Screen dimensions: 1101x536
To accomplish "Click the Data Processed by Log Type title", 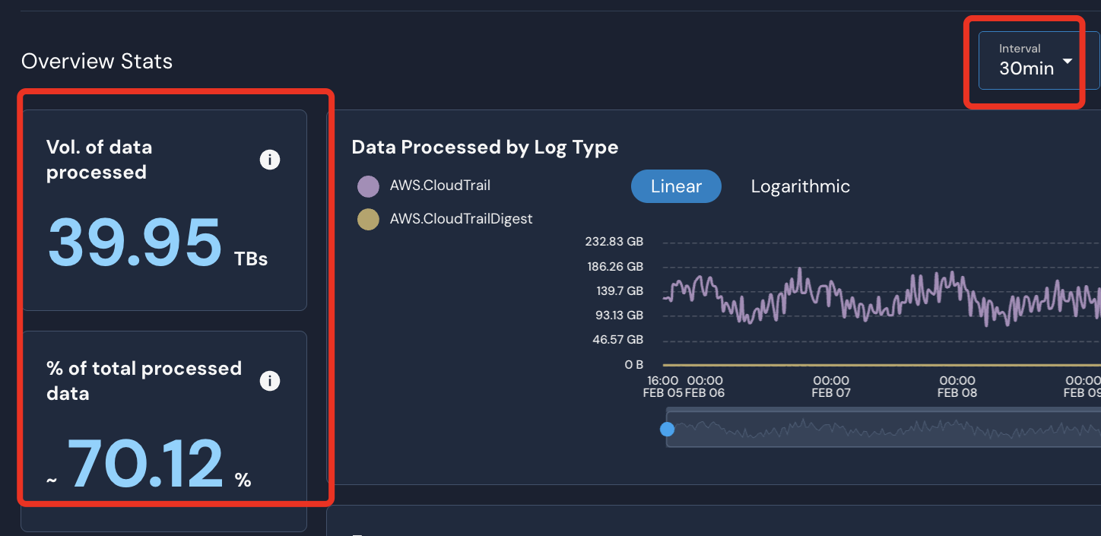I will pyautogui.click(x=484, y=147).
